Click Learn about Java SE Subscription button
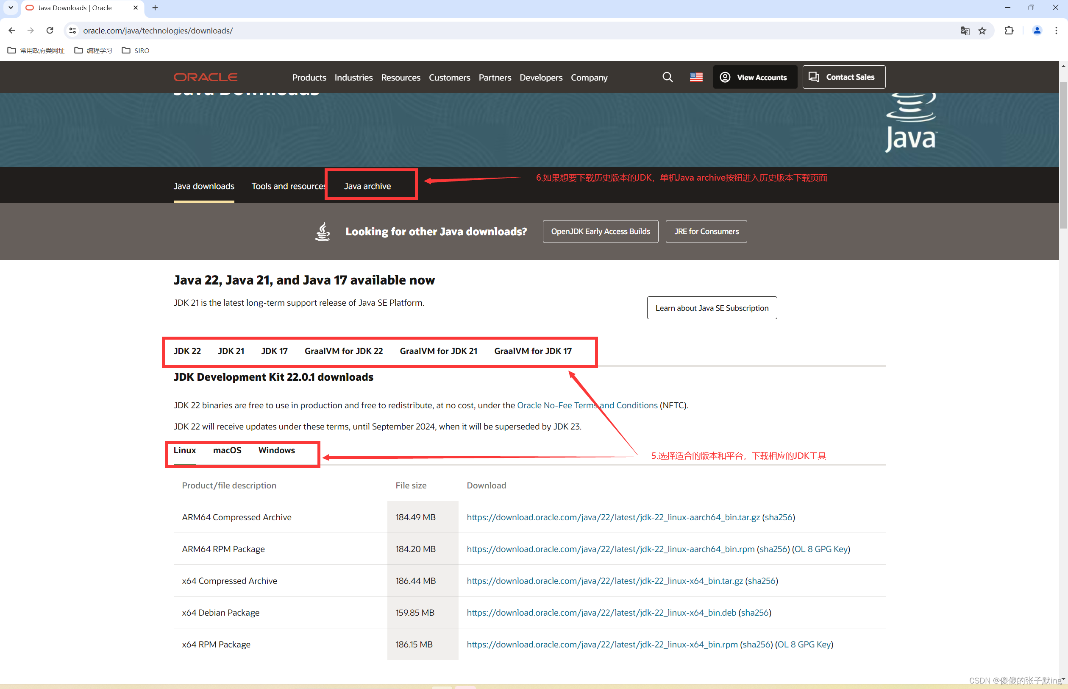This screenshot has height=689, width=1068. coord(712,308)
